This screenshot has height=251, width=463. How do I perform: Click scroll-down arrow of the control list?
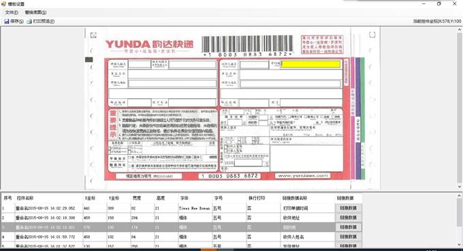(x=460, y=244)
